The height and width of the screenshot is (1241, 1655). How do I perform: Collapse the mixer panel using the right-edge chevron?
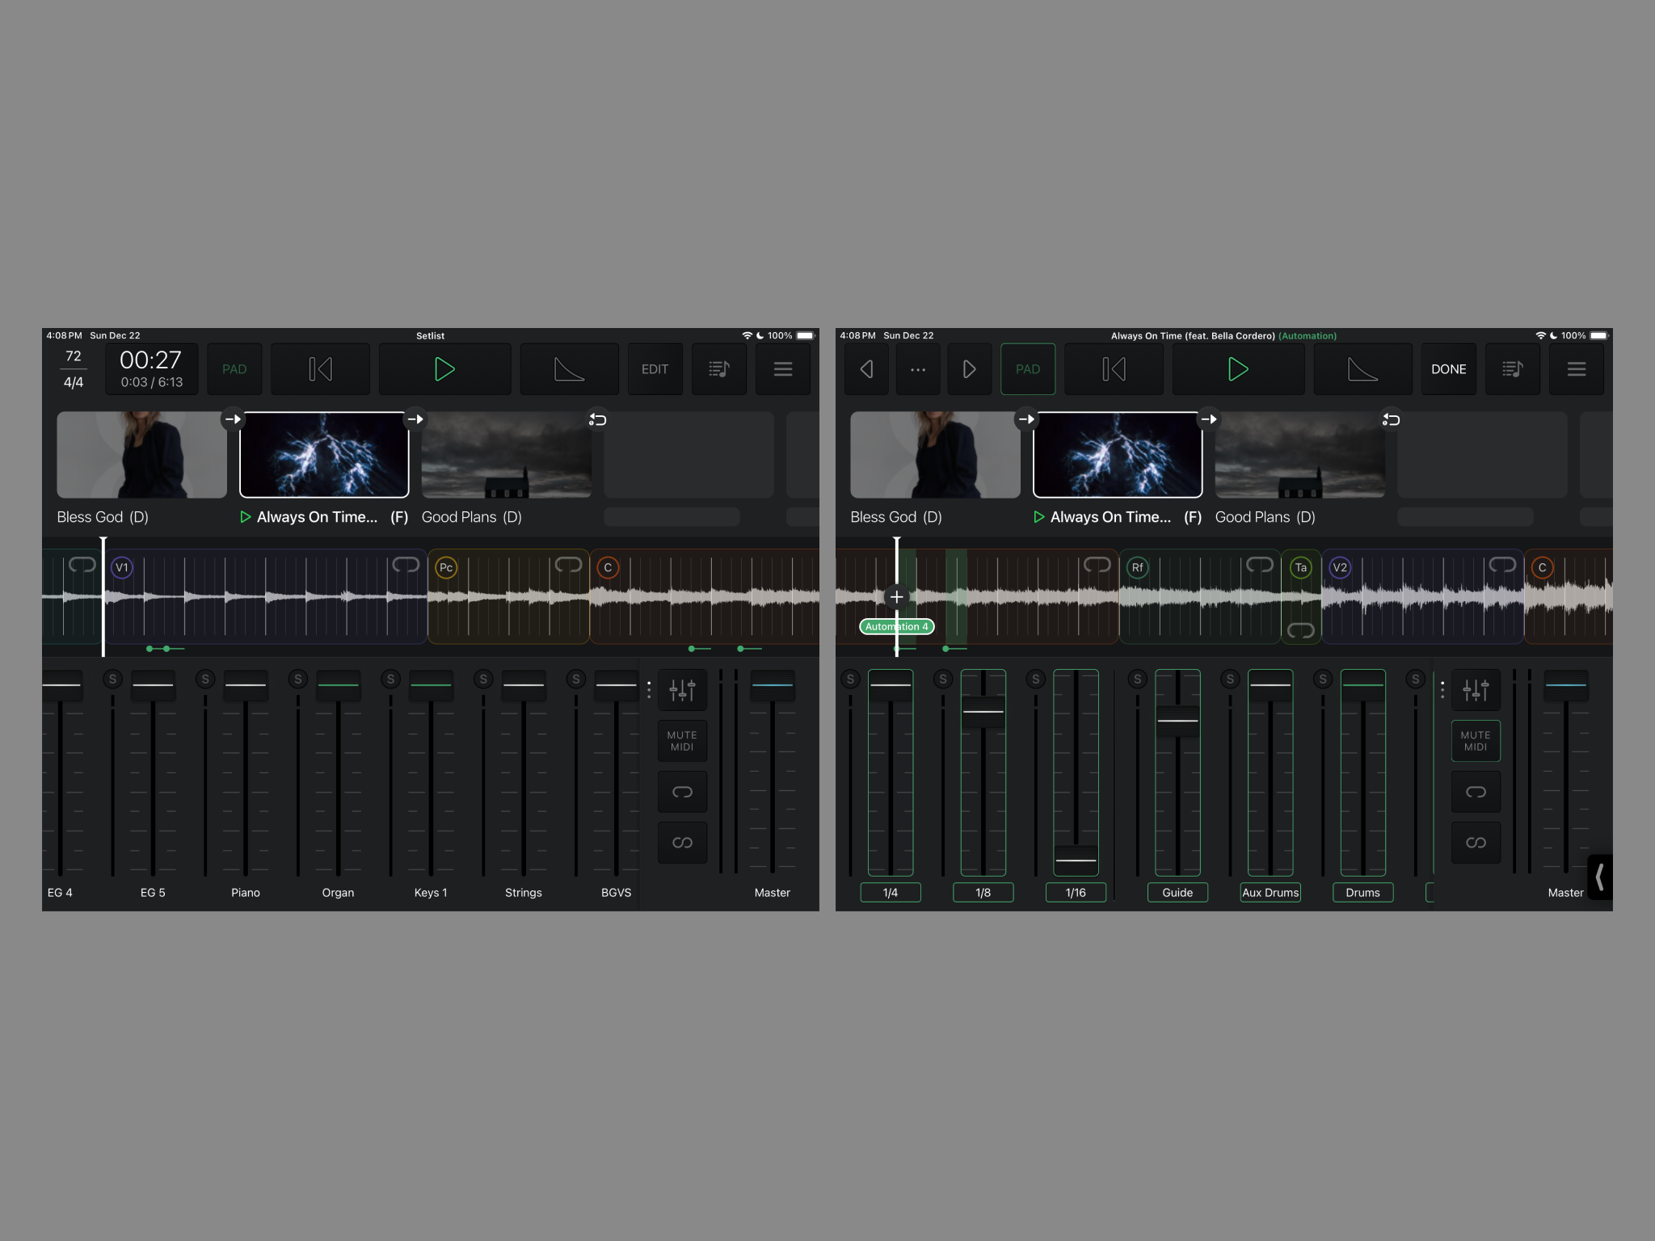click(x=1599, y=878)
